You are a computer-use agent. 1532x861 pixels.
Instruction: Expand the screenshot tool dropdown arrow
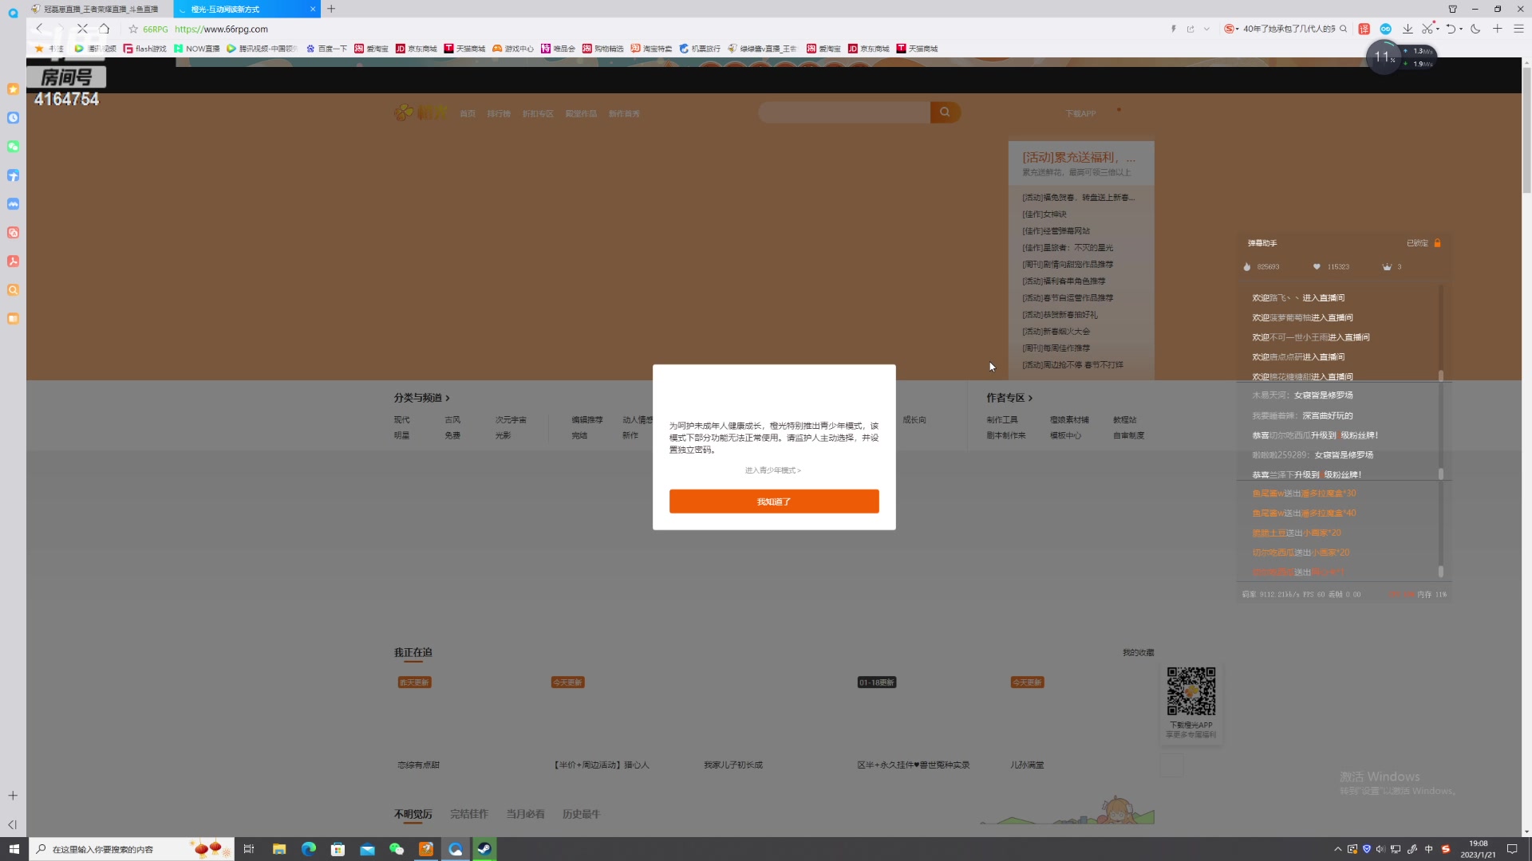click(1438, 29)
